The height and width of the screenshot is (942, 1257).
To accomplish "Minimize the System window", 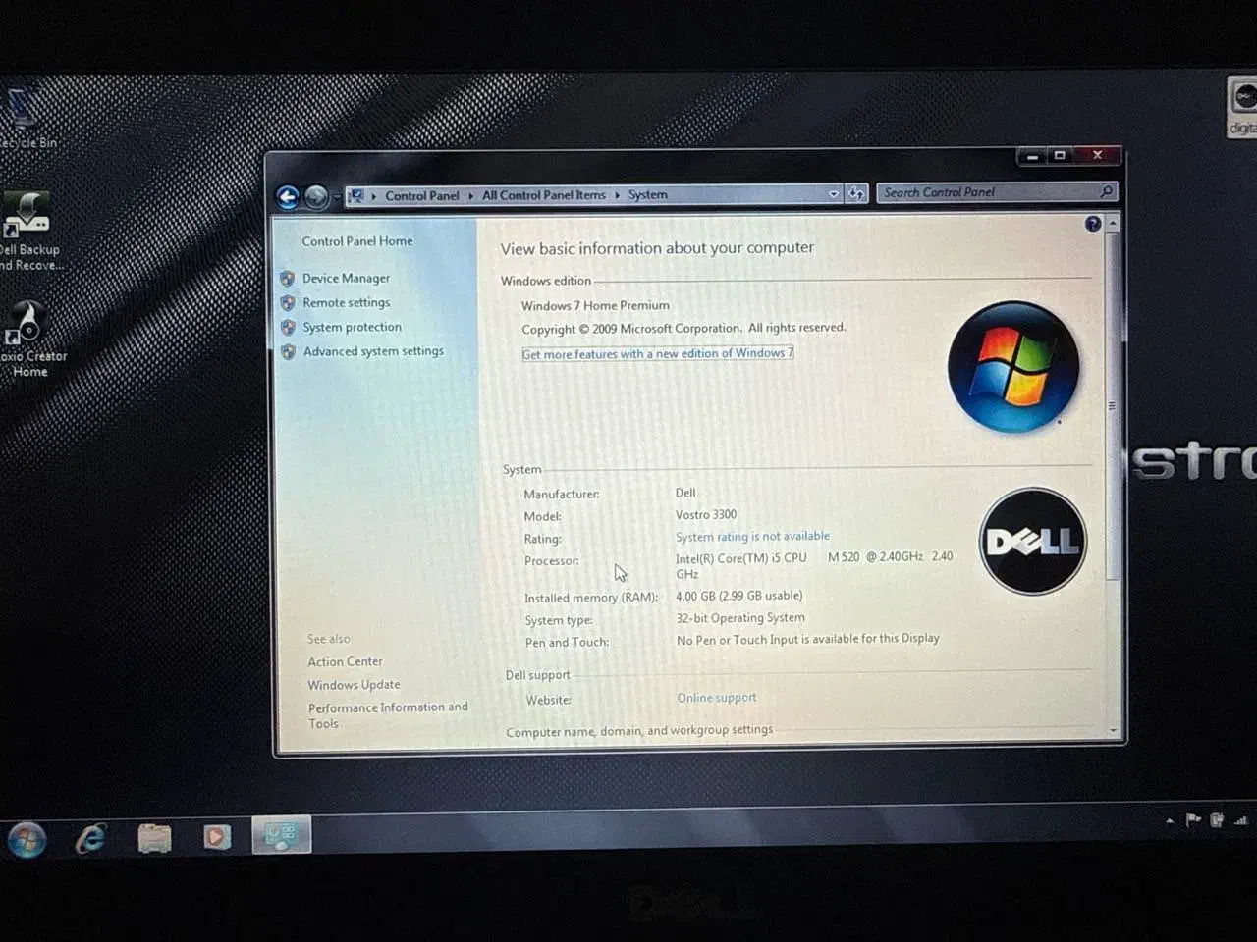I will (x=1031, y=156).
